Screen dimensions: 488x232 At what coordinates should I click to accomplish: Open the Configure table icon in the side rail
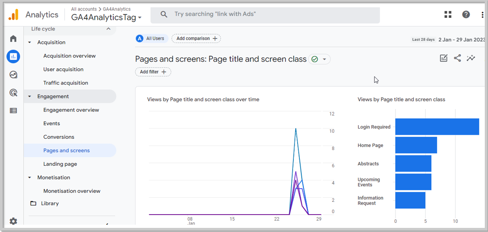coord(13,111)
